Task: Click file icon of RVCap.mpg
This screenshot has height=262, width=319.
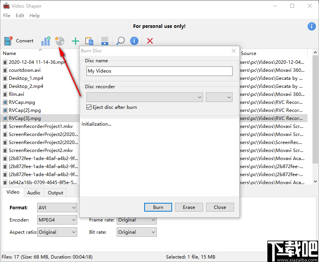Action: point(5,102)
